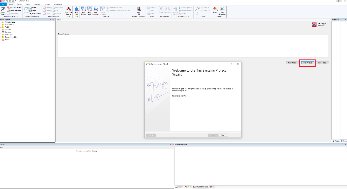Select TSDData folder in tree
347x189 pixels.
coord(8,29)
